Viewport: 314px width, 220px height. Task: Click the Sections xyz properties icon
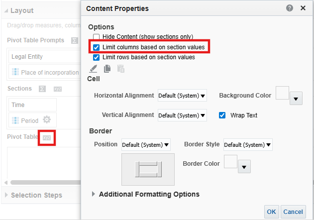57,89
